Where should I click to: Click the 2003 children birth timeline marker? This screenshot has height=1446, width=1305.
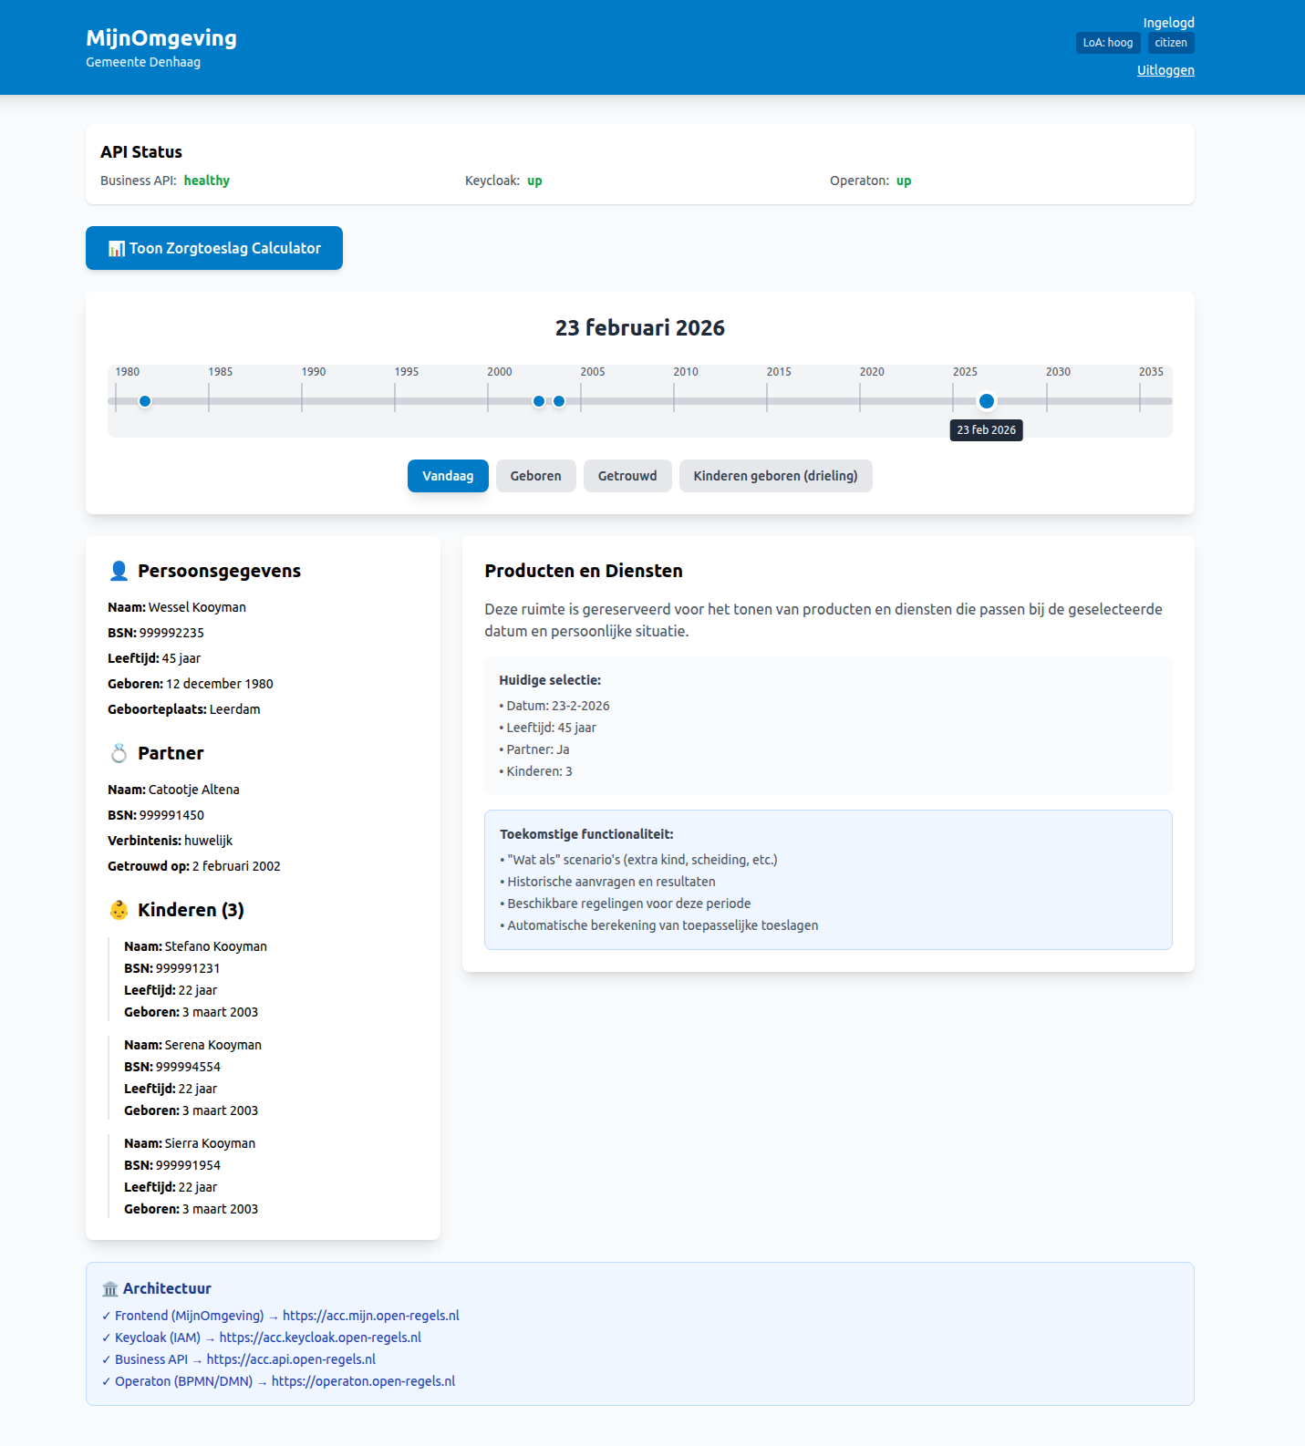pos(559,401)
